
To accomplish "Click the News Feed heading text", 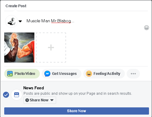I will (33, 88).
